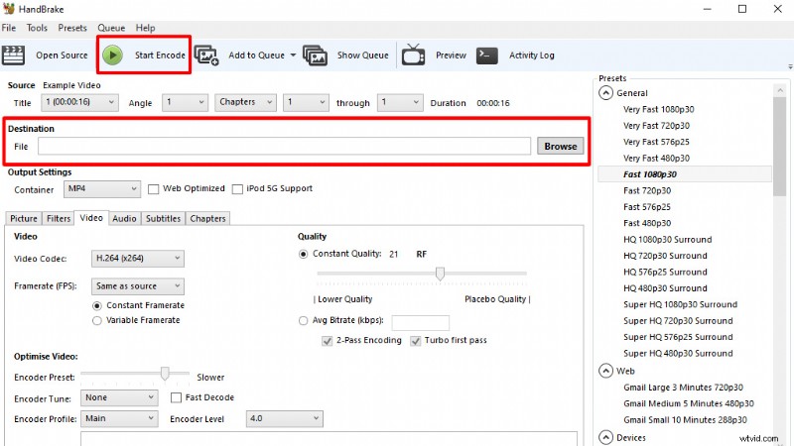Screen dimensions: 794x446
Task: Open the Add to Queue dropdown arrow
Action: coord(293,56)
